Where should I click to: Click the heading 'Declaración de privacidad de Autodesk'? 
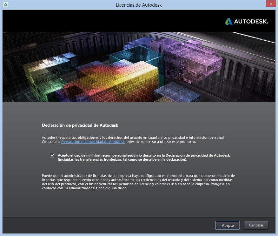(x=80, y=125)
